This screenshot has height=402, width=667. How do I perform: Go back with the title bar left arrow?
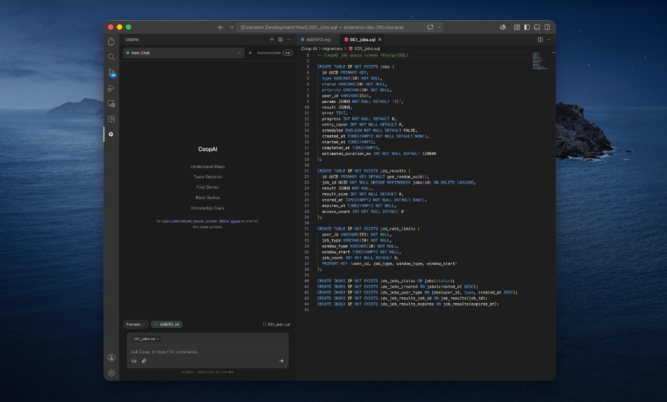click(221, 27)
